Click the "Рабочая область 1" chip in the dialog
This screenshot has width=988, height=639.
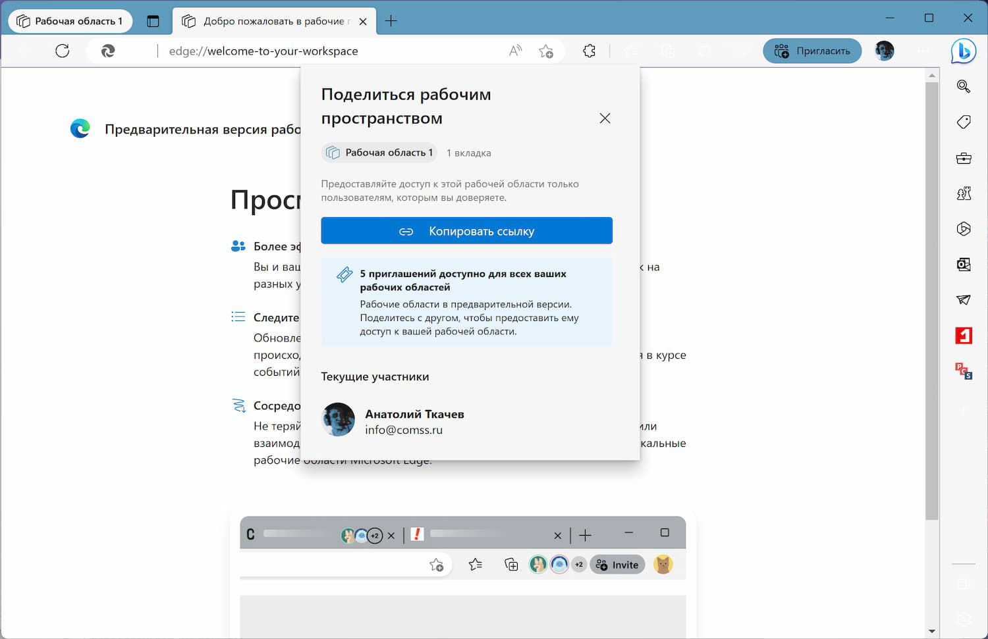379,153
